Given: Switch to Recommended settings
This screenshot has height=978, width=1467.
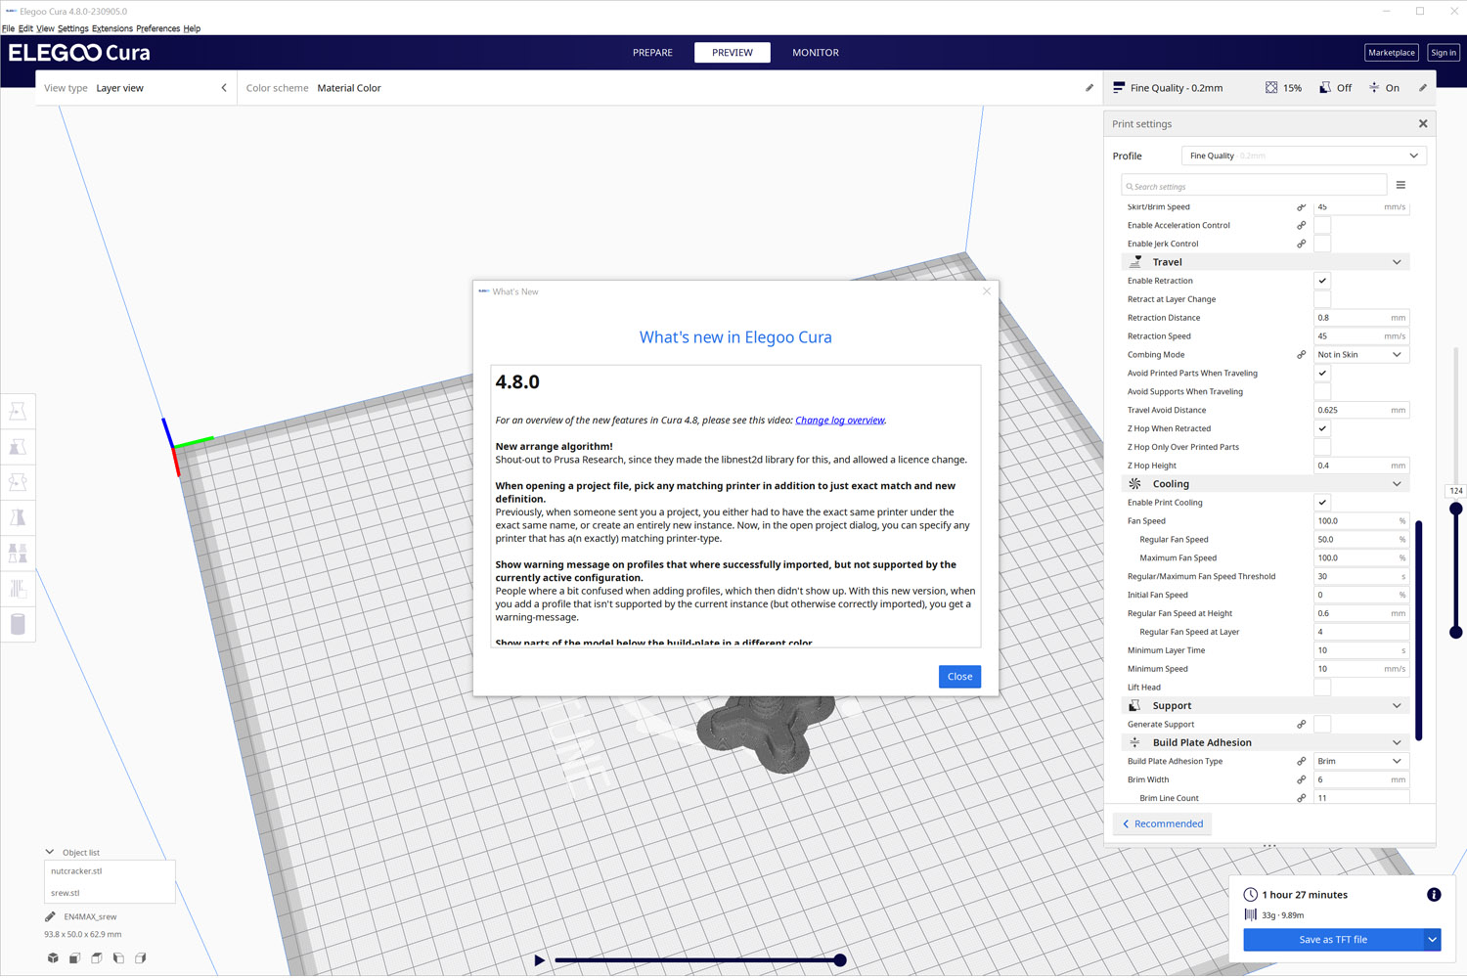Looking at the screenshot, I should [x=1162, y=824].
